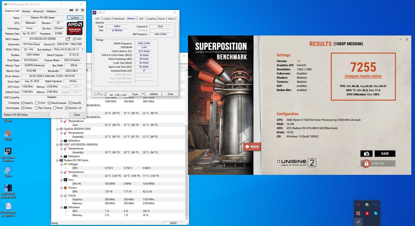This screenshot has width=415, height=226.
Task: Click the locked PUBLISH button
Action: coord(378,164)
